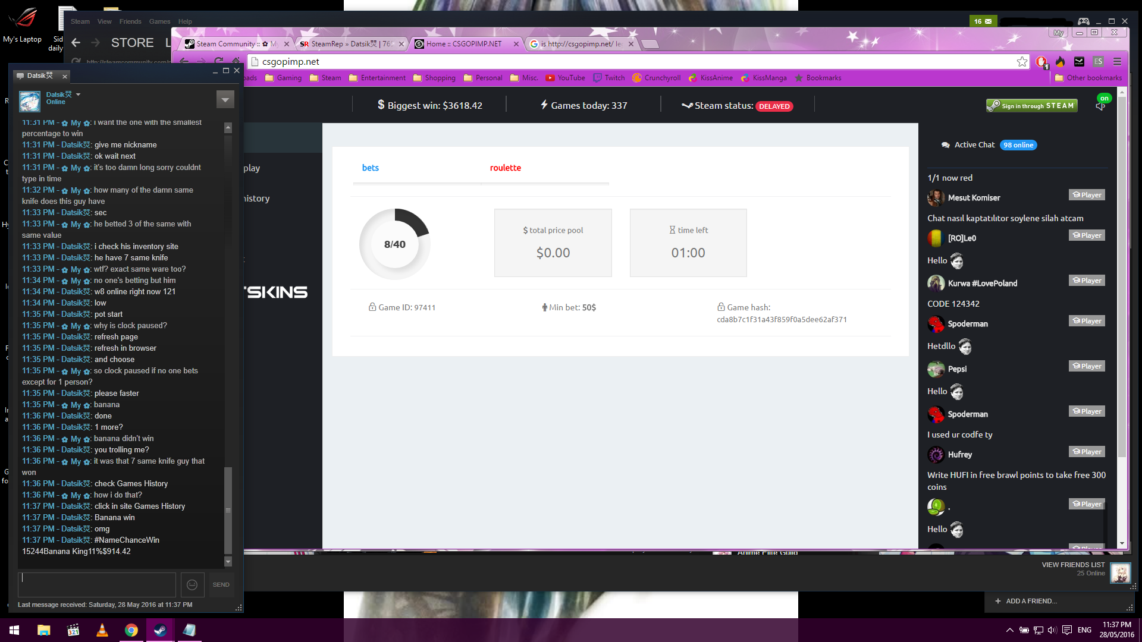Toggle the site sound on/off speaker
Viewport: 1142px width, 642px height.
coord(1100,106)
